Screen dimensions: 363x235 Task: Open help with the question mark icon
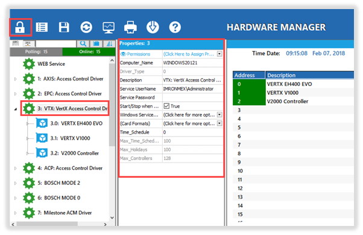[175, 27]
